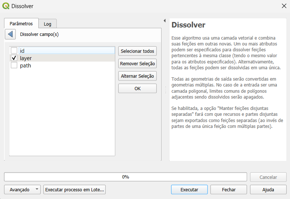Screen dimensions: 290x199
Task: Click the Dissolver heading in the help panel
Action: (188, 25)
